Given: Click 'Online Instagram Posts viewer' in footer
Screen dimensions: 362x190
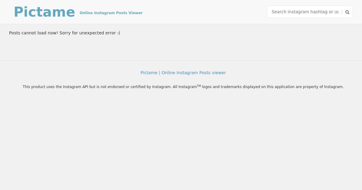Looking at the screenshot, I should [194, 73].
